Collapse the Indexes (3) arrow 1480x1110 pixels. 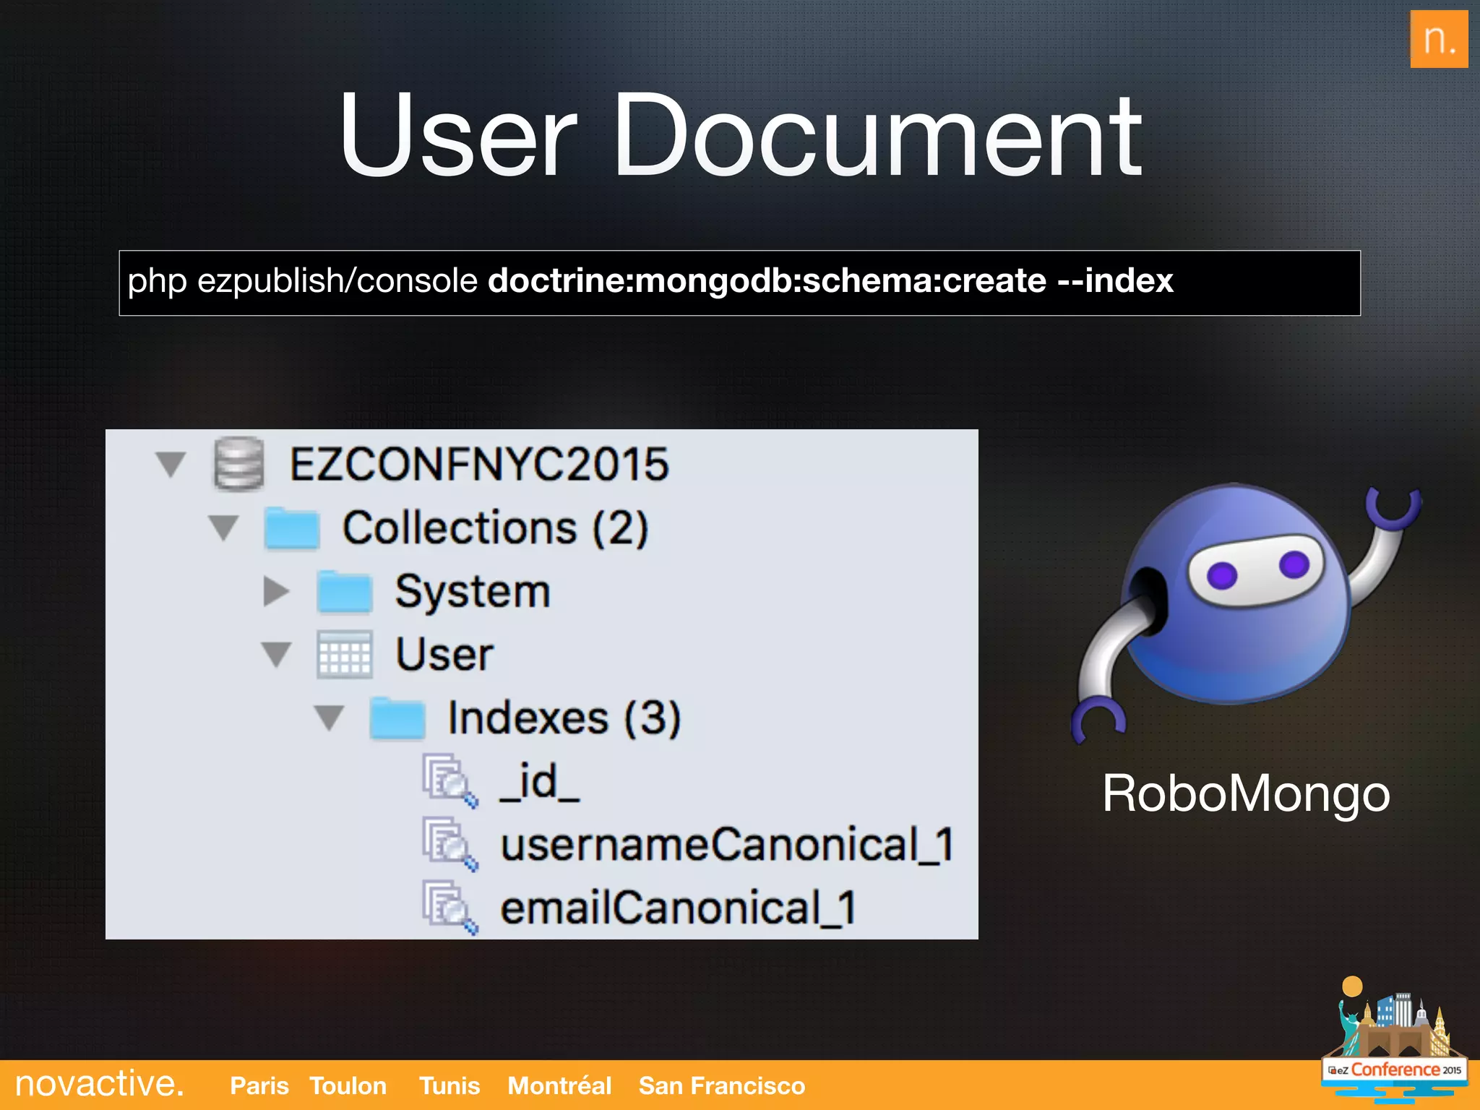(330, 718)
